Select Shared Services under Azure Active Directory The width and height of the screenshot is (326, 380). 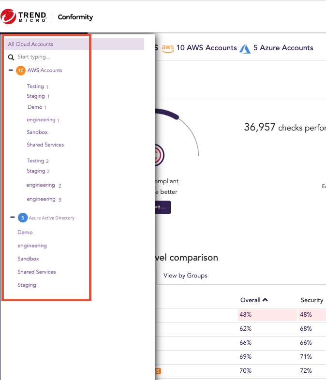[x=37, y=272]
